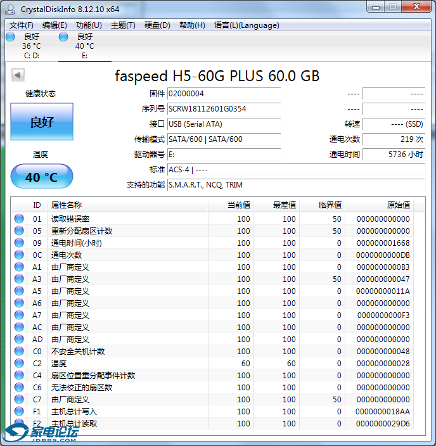The height and width of the screenshot is (446, 436).
Task: Click status orb for attribute C7
Action: coord(19,399)
